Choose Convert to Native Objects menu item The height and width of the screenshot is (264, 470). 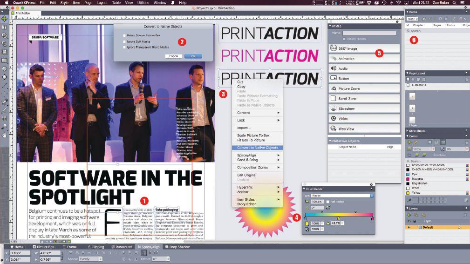coord(258,148)
